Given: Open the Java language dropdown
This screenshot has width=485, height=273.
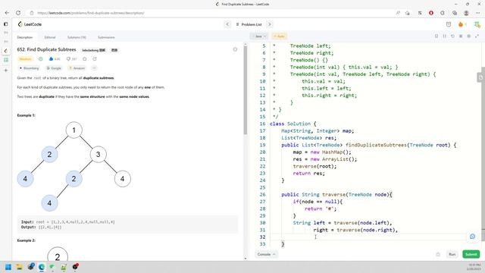Looking at the screenshot, I should point(259,36).
